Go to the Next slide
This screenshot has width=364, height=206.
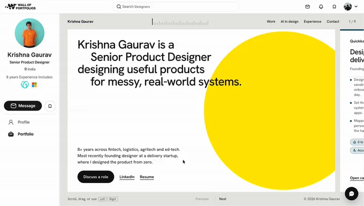click(x=223, y=199)
